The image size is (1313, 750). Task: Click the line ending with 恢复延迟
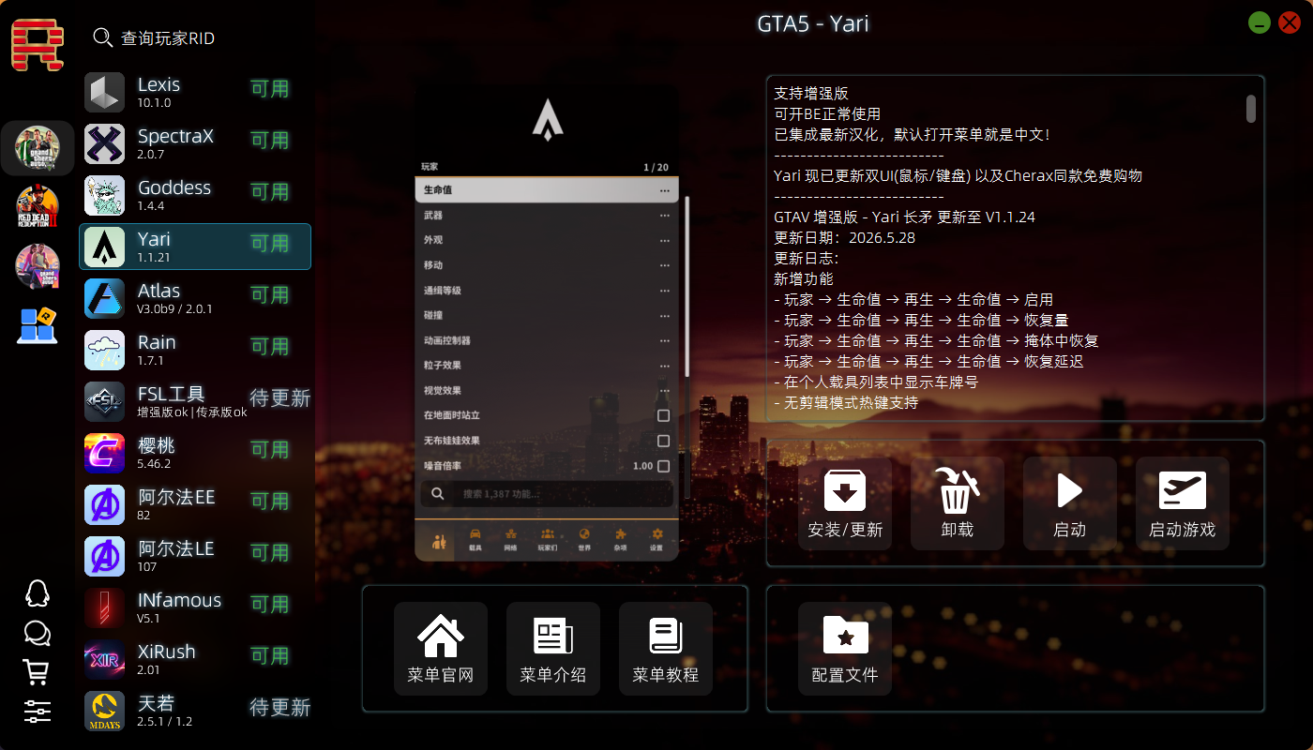coord(928,362)
